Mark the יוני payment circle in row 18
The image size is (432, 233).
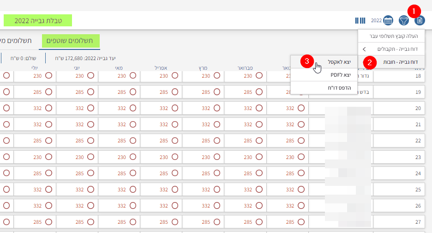click(x=90, y=75)
